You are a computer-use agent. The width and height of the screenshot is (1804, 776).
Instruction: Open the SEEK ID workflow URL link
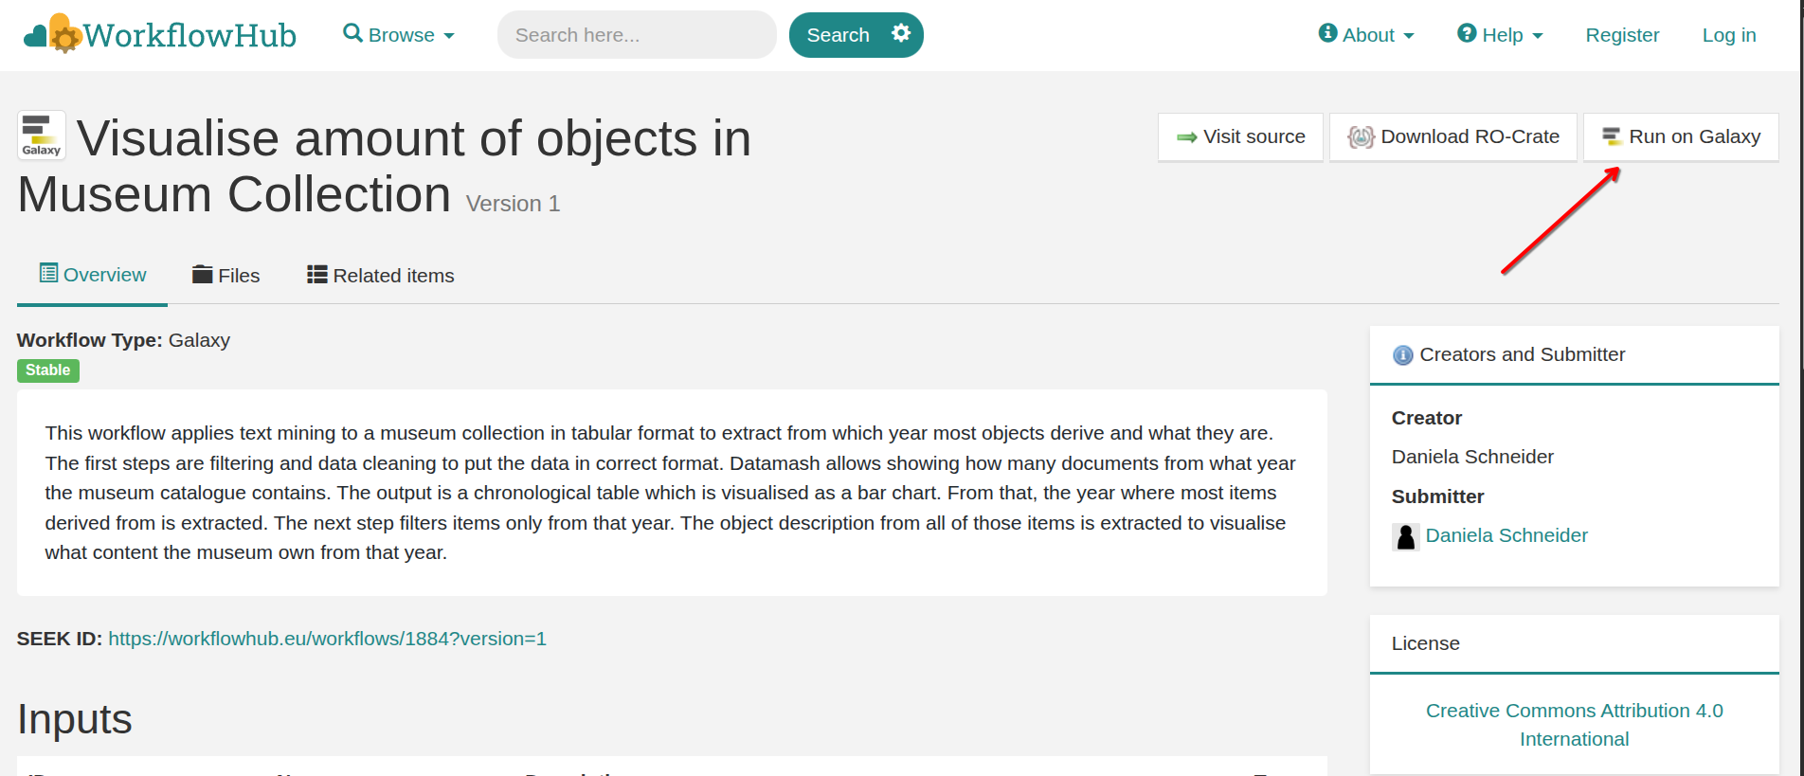[x=327, y=639]
